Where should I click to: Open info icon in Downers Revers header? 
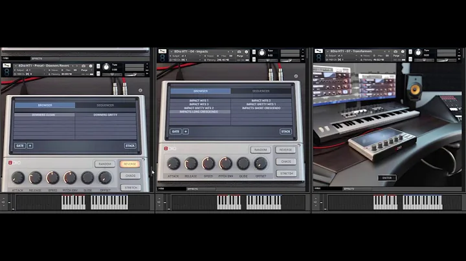click(91, 66)
